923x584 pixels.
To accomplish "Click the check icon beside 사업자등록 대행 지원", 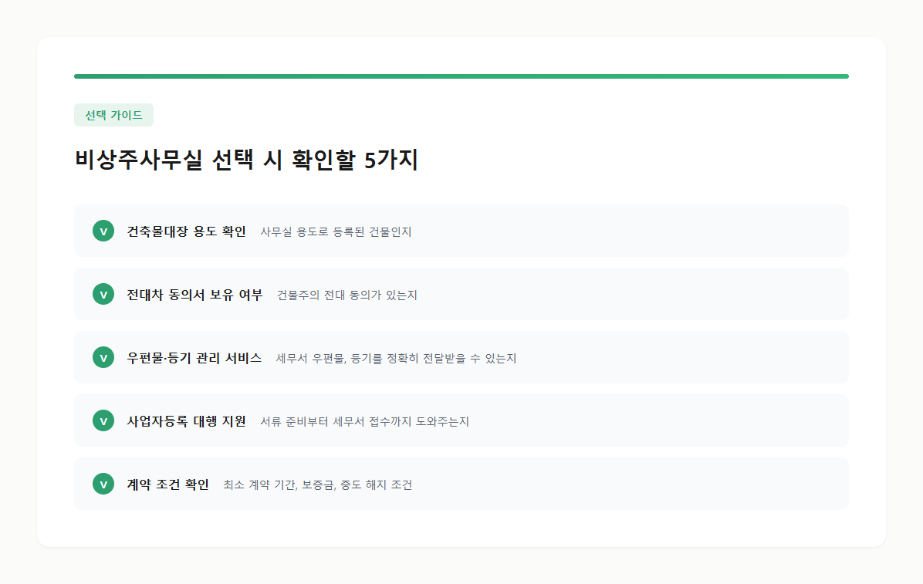I will click(x=103, y=420).
